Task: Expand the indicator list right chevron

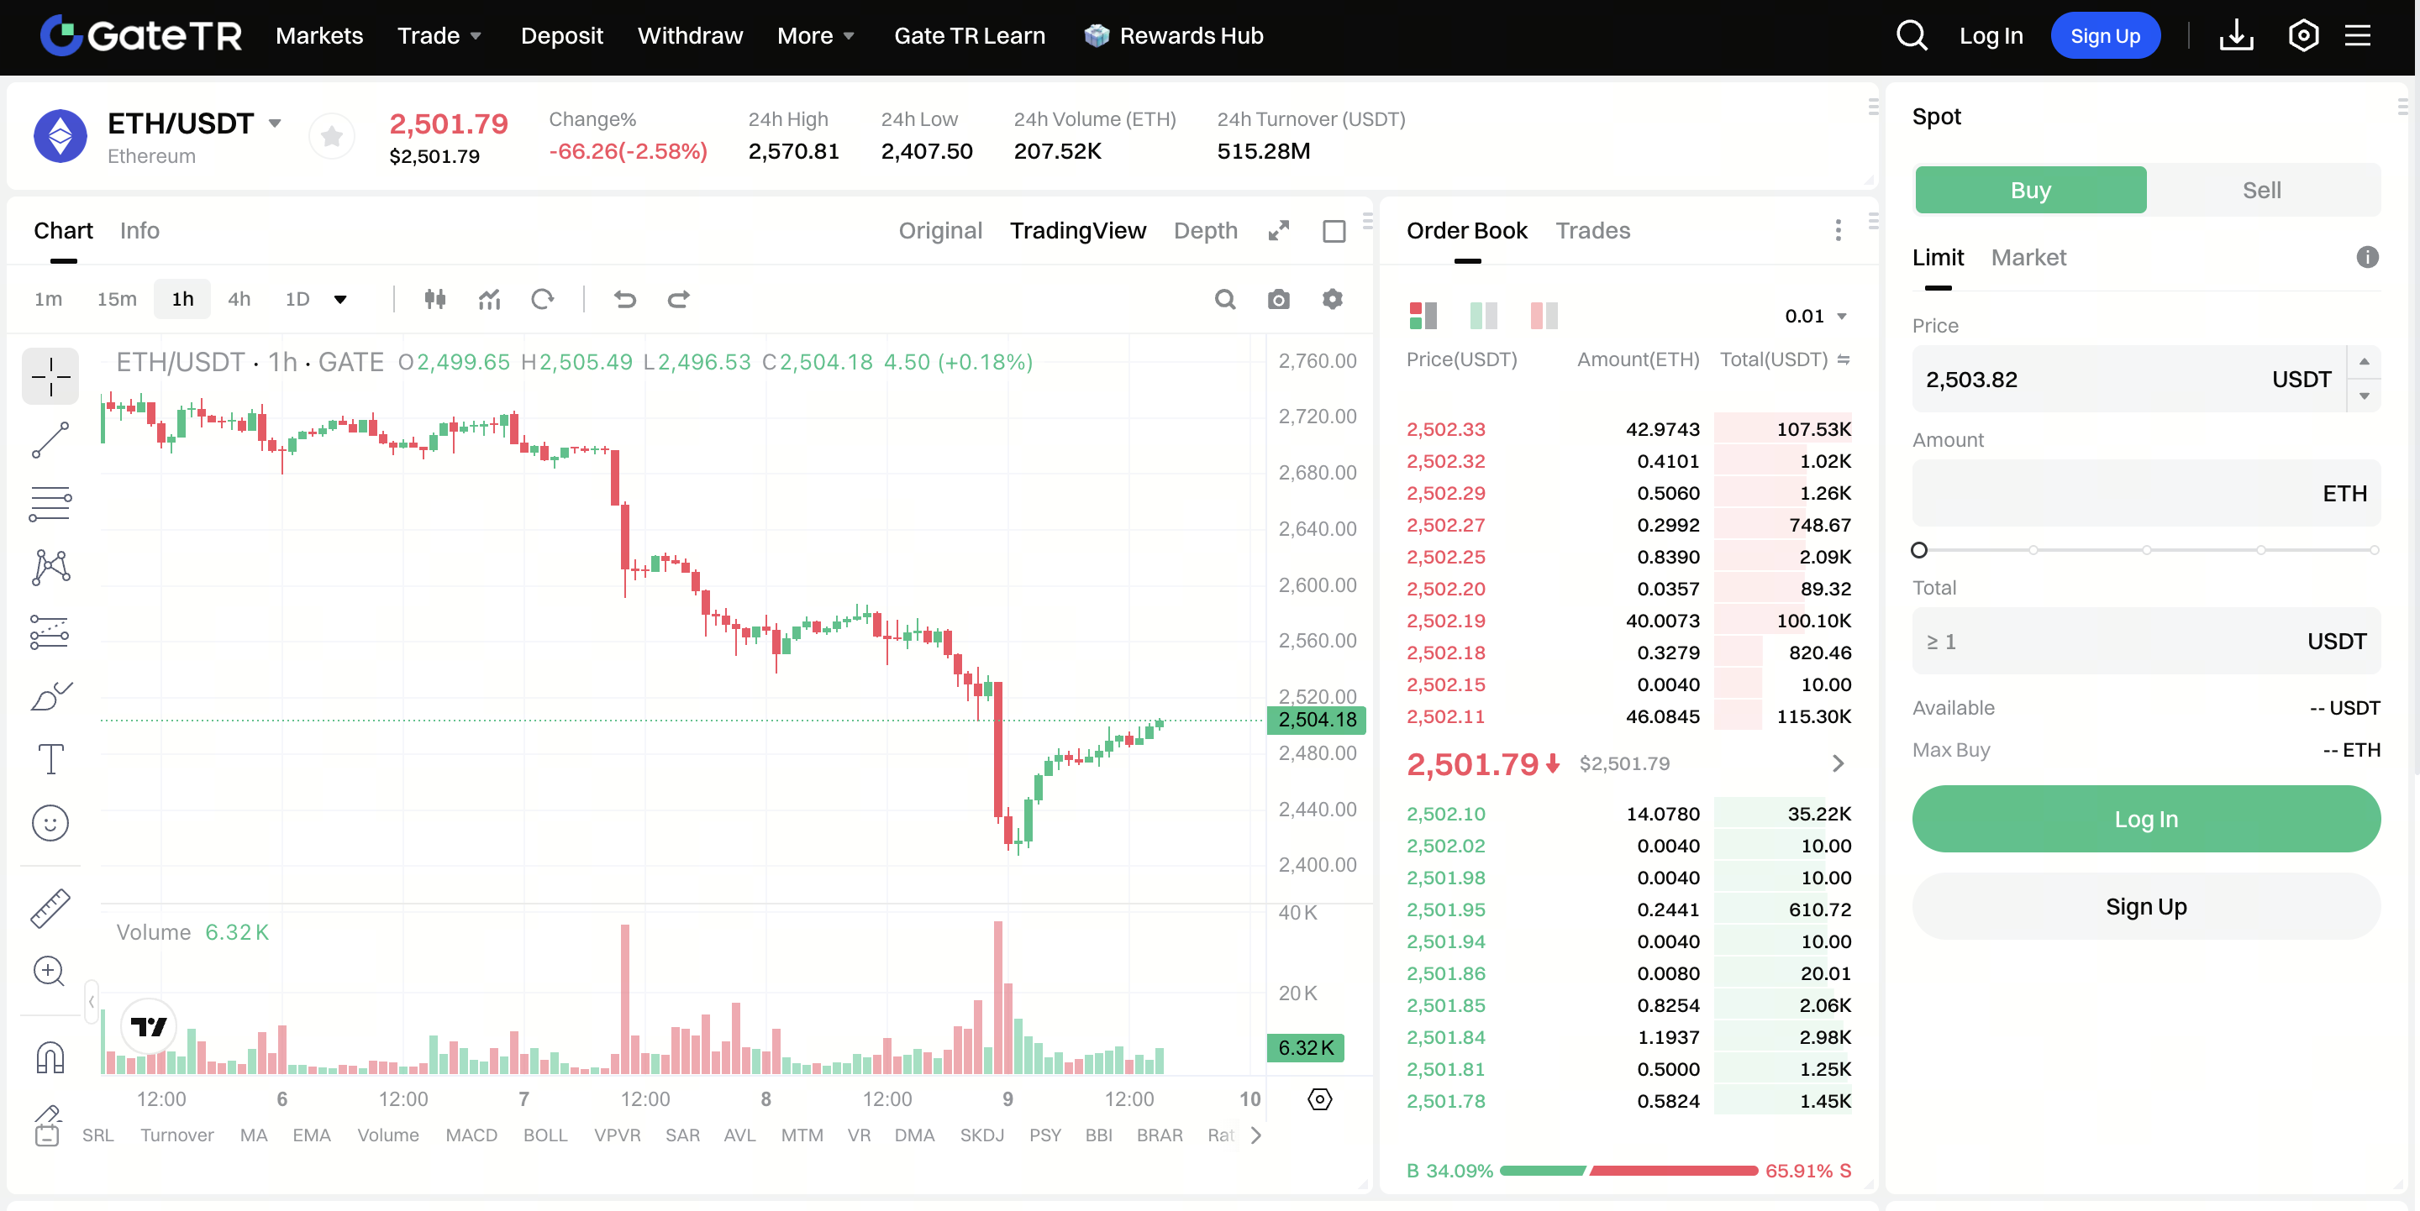Action: coord(1256,1135)
